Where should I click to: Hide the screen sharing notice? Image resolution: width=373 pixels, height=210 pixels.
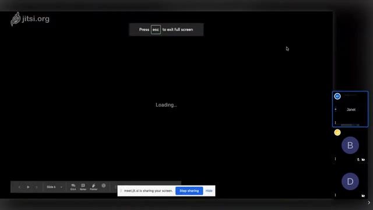209,191
